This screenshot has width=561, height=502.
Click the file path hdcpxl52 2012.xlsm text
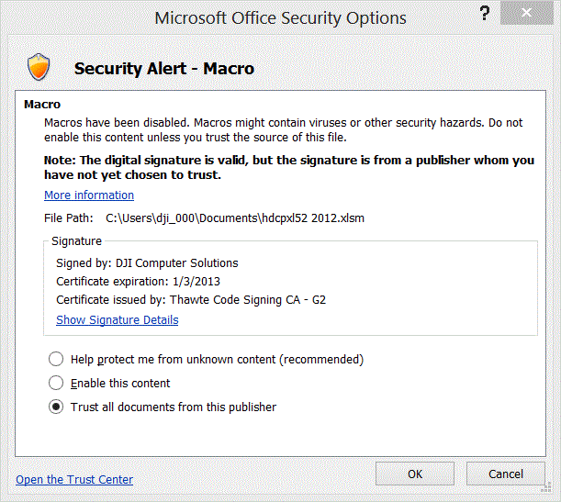coord(235,218)
